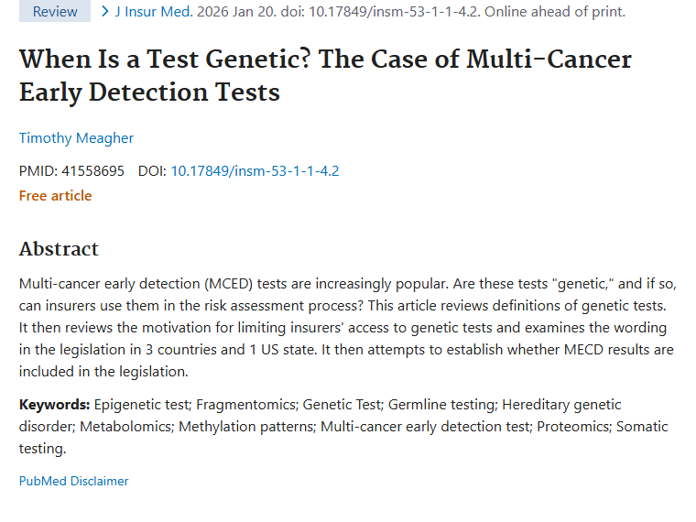Image resolution: width=696 pixels, height=522 pixels.
Task: Click the Review publication type badge
Action: click(x=55, y=12)
